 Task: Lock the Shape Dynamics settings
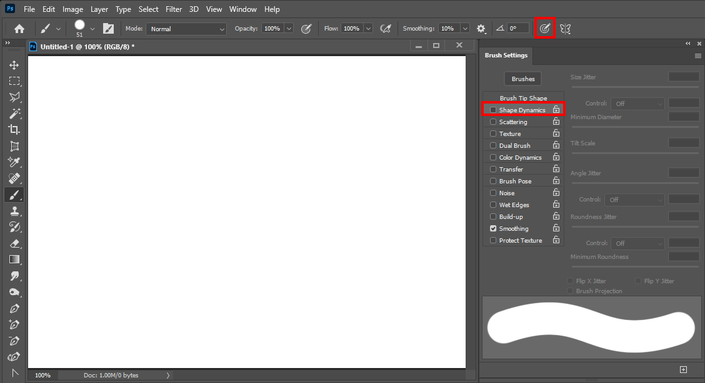(x=557, y=108)
